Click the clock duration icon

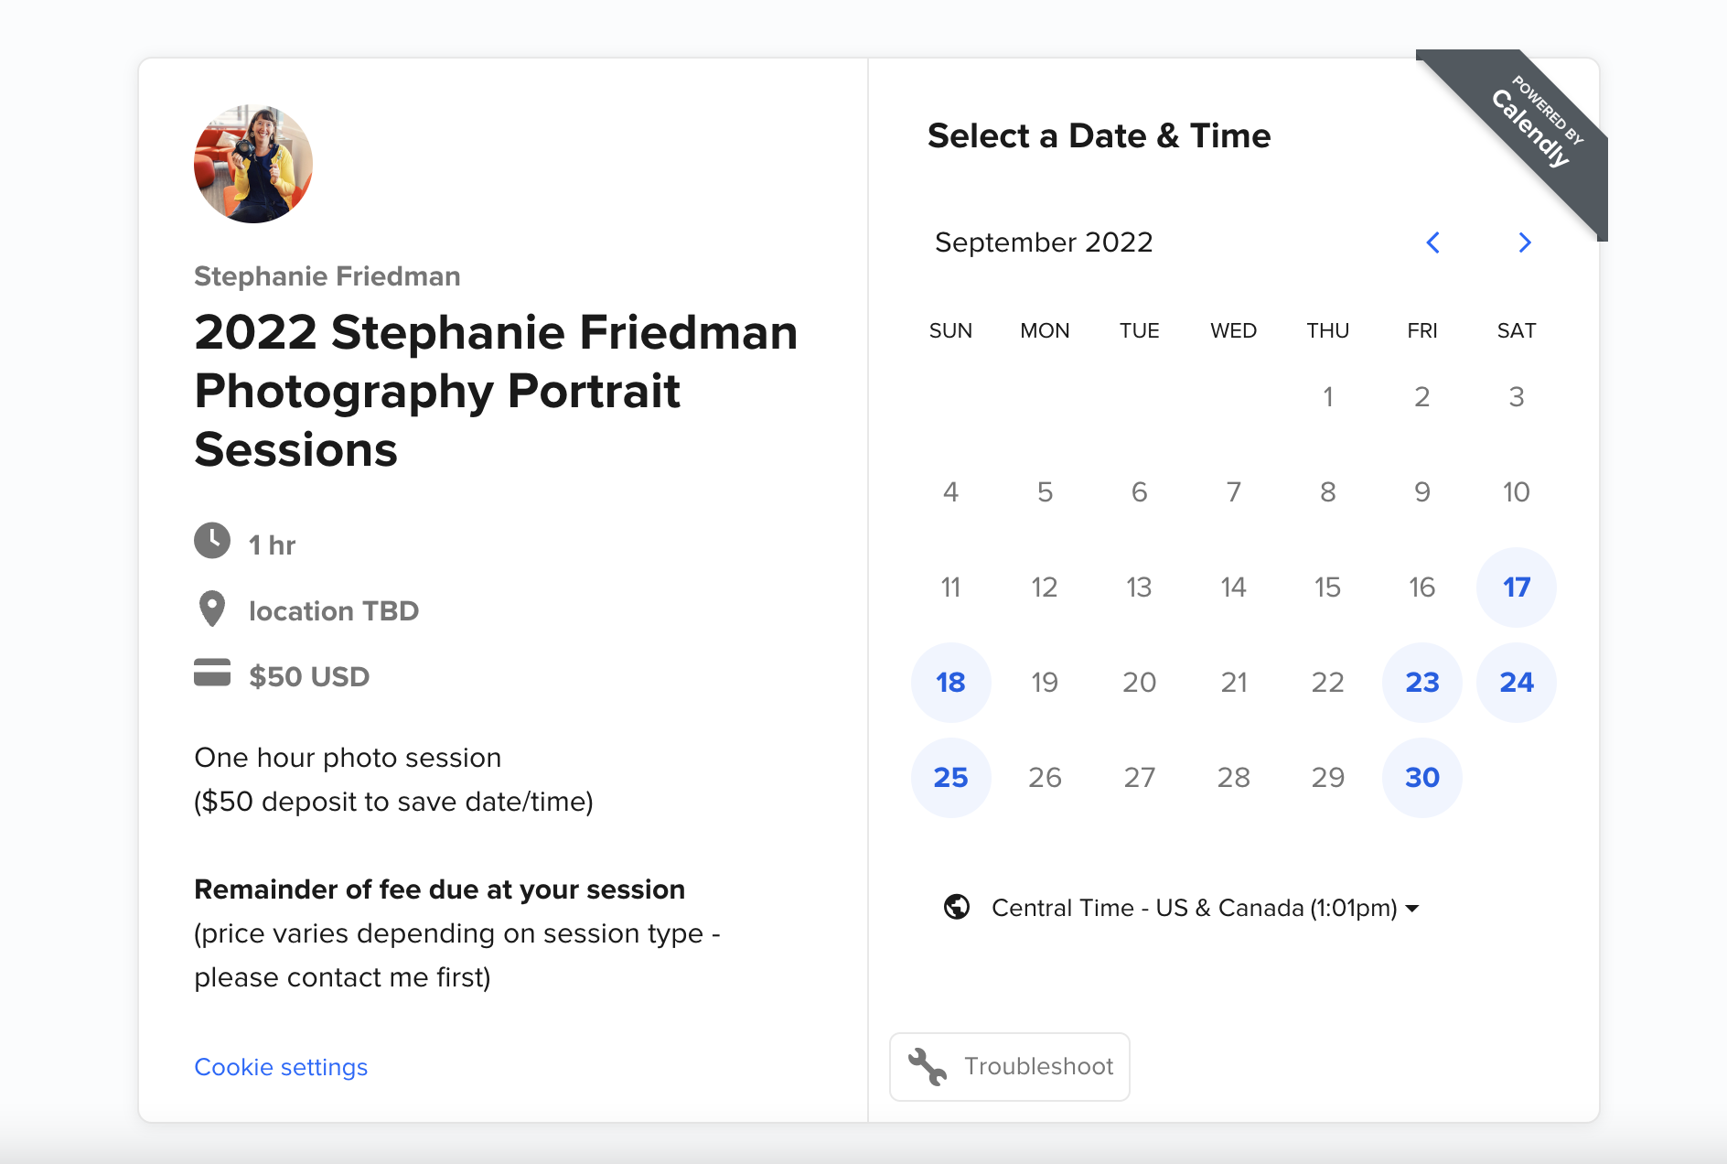coord(212,541)
